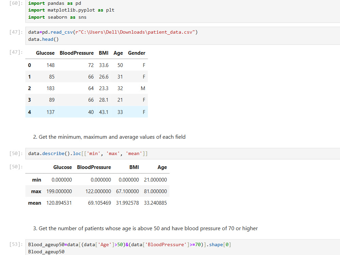Click the Age header in describe table
This screenshot has width=340, height=255.
pyautogui.click(x=162, y=167)
